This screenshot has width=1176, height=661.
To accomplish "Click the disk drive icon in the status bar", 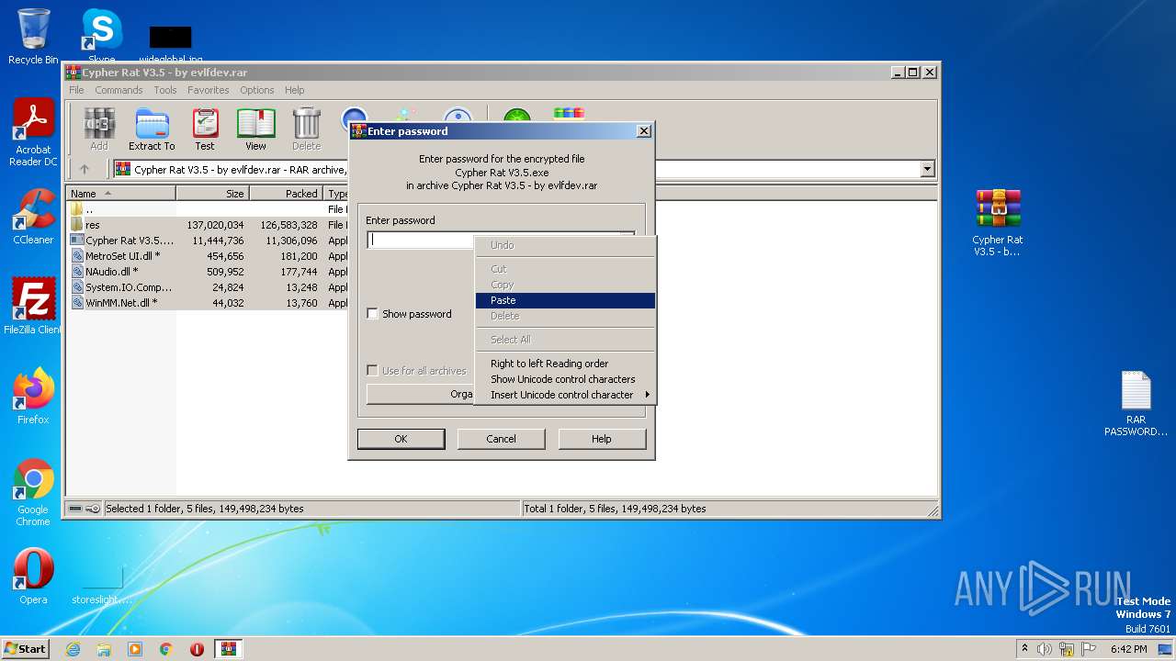I will point(75,509).
